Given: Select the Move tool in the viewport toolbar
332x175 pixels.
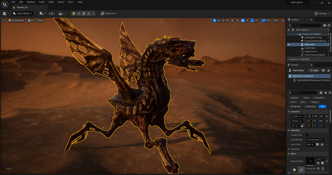Looking at the screenshot, I should [219, 20].
